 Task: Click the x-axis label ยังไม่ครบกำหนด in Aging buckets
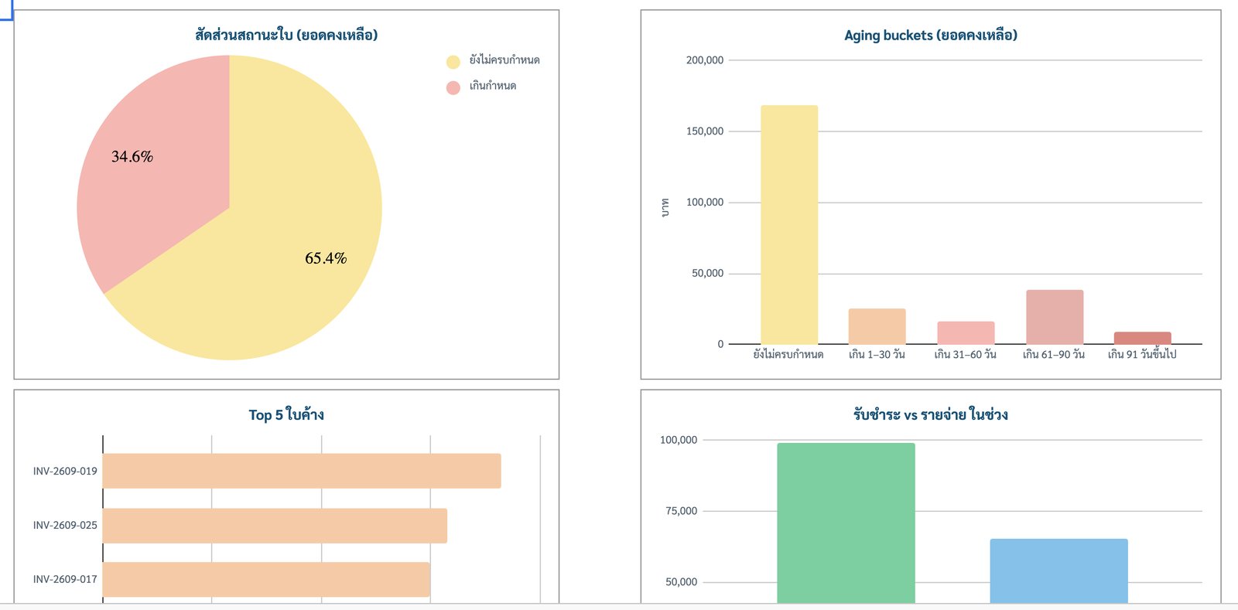click(788, 354)
